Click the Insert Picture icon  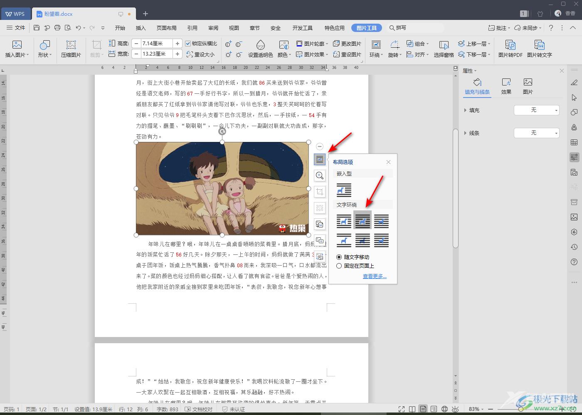17,49
